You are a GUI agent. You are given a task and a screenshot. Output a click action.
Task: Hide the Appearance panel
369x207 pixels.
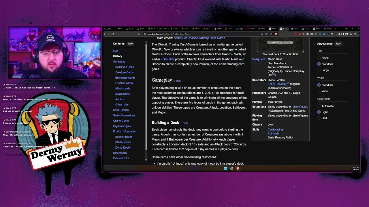point(338,44)
